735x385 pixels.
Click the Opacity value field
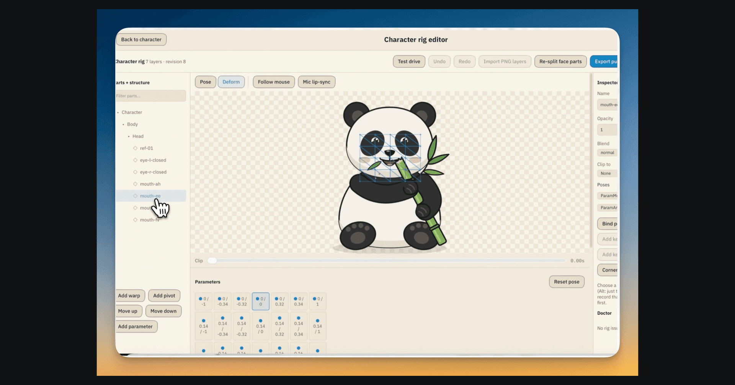point(607,130)
